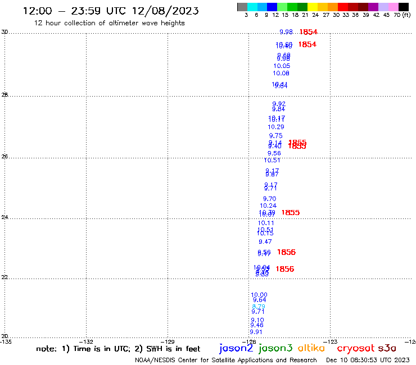The image size is (416, 365).
Task: Click the wave height value 9.64
Action: click(260, 300)
